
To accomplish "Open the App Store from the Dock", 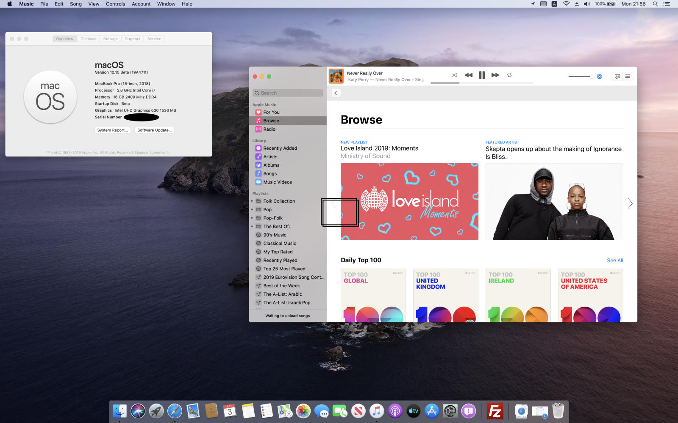I will point(432,411).
